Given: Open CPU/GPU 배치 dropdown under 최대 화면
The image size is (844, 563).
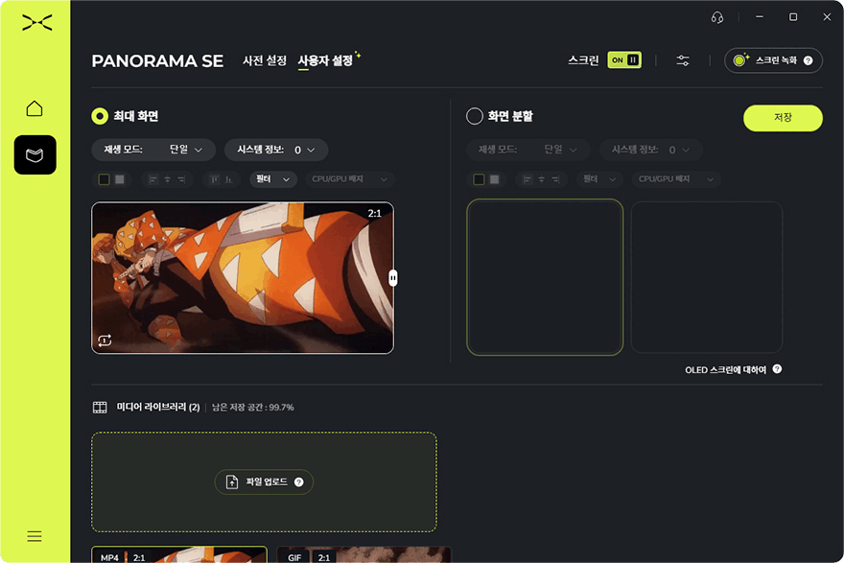Looking at the screenshot, I should (x=350, y=179).
